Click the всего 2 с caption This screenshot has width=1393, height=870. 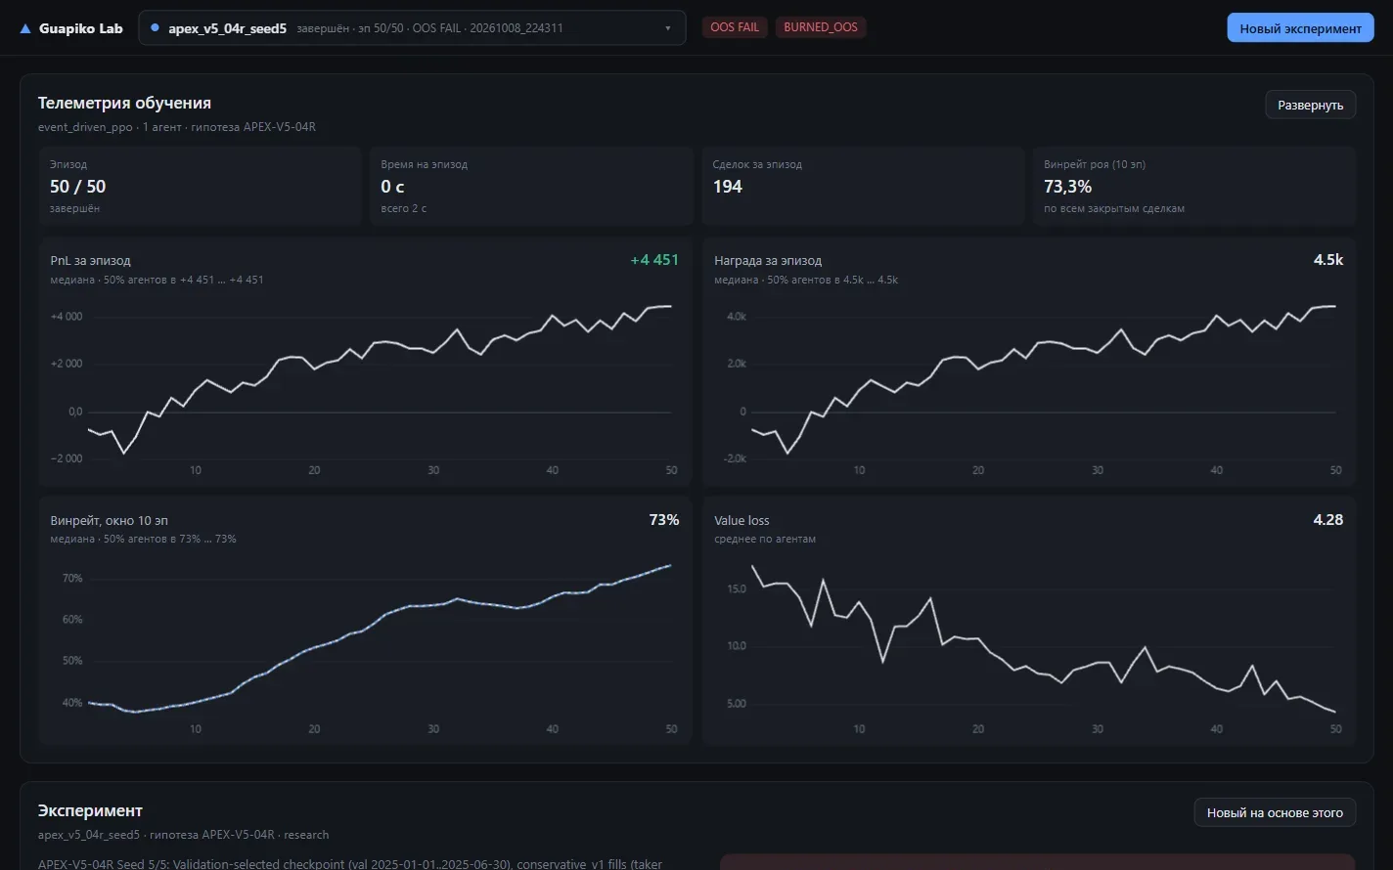pyautogui.click(x=404, y=208)
